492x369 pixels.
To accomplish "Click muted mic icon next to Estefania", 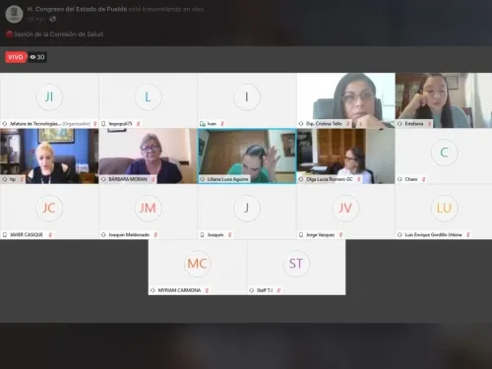I will click(429, 124).
